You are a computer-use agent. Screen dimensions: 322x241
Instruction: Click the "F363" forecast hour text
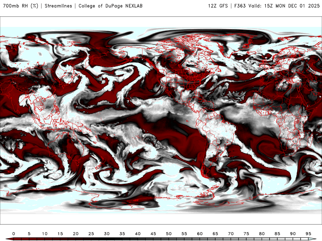point(240,6)
